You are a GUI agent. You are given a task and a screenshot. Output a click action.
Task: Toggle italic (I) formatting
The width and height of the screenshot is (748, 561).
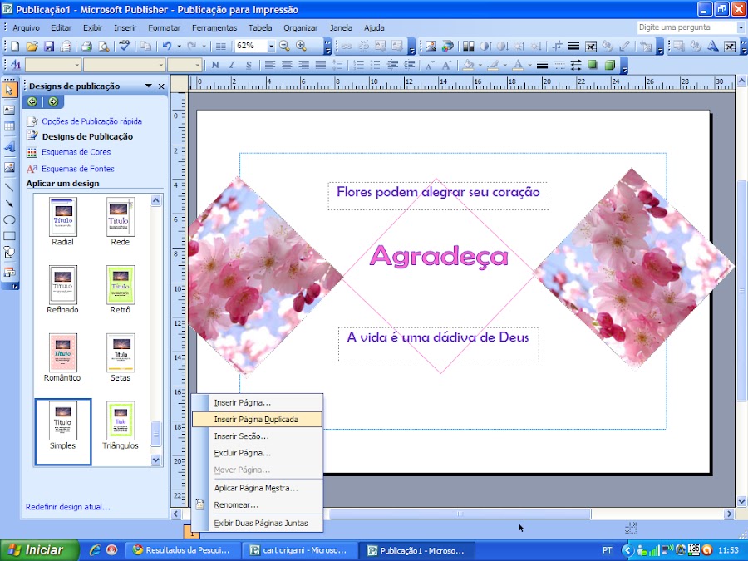[232, 65]
